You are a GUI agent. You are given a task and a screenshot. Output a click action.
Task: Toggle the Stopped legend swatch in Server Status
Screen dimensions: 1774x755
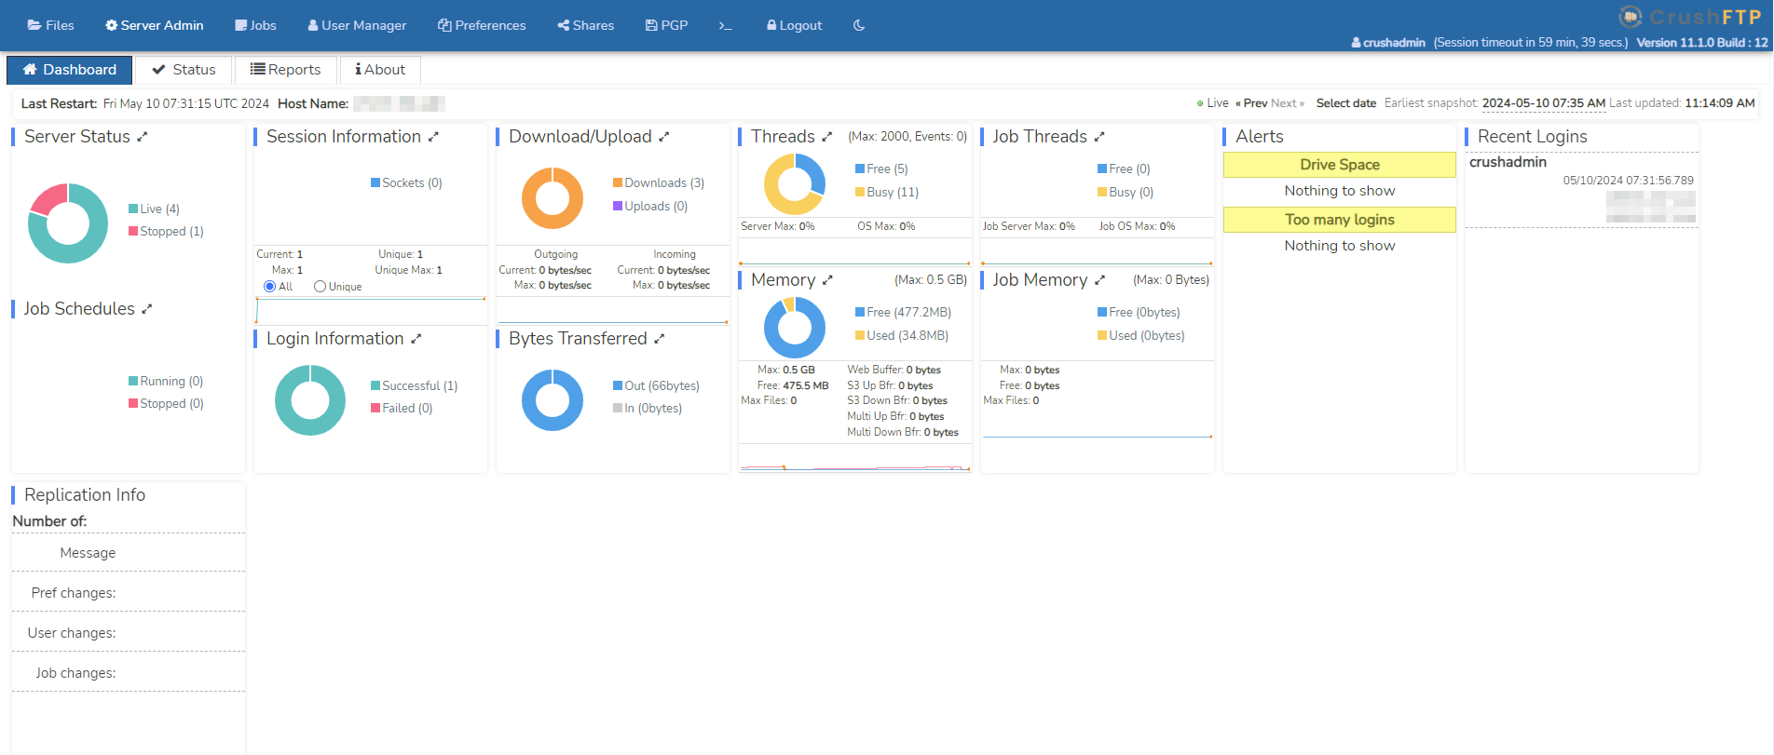[133, 231]
